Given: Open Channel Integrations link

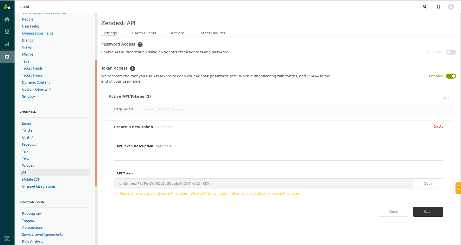Looking at the screenshot, I should (39, 186).
